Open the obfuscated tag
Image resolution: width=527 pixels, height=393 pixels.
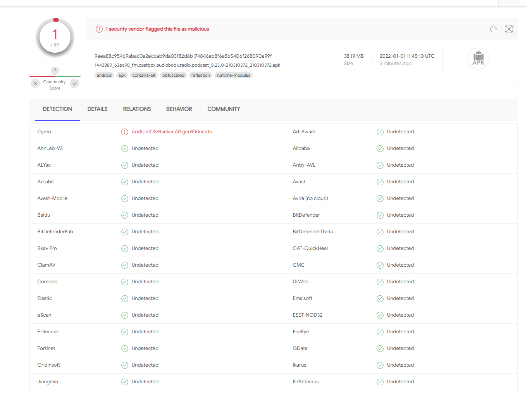pos(173,75)
